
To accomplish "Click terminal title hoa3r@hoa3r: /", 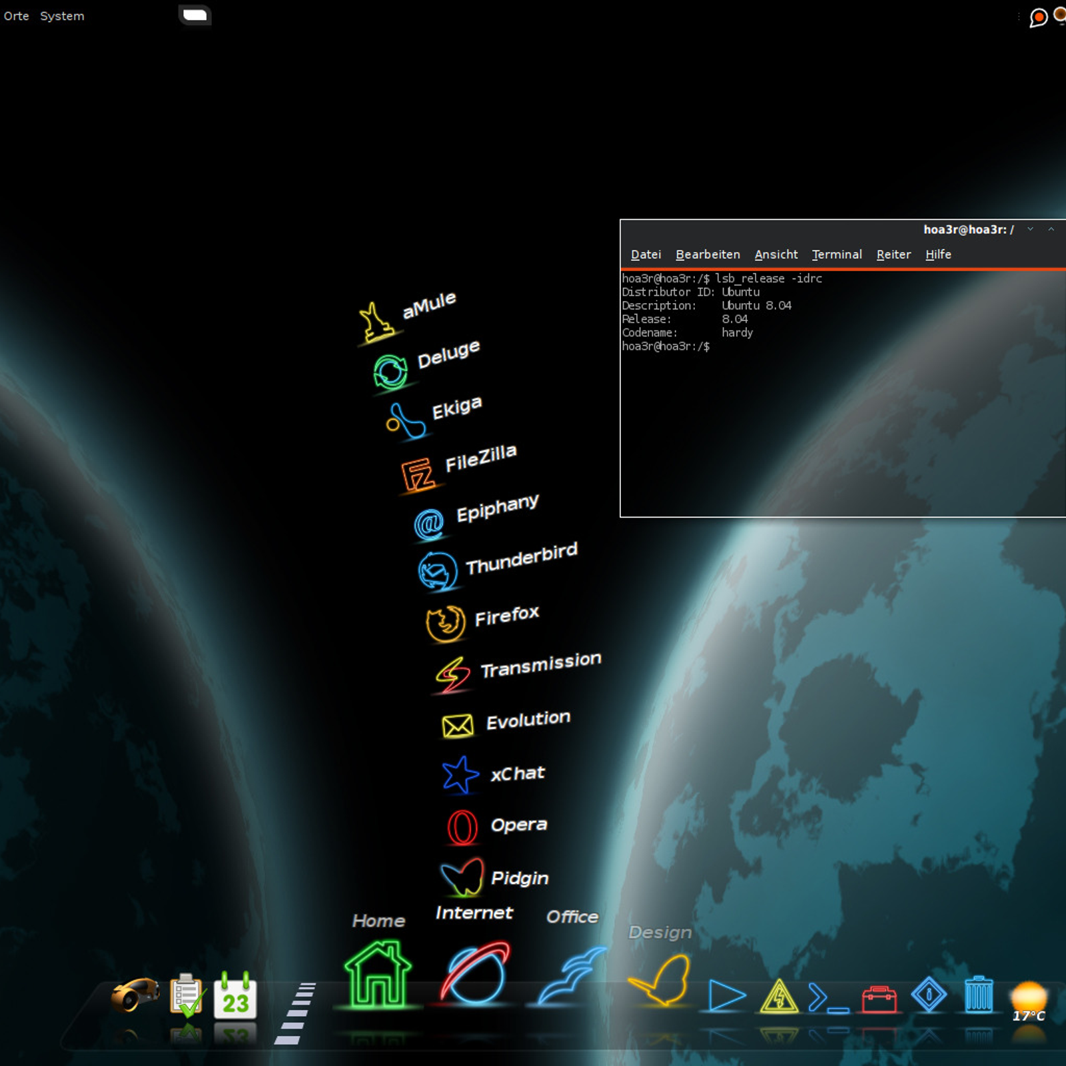I will pos(968,230).
